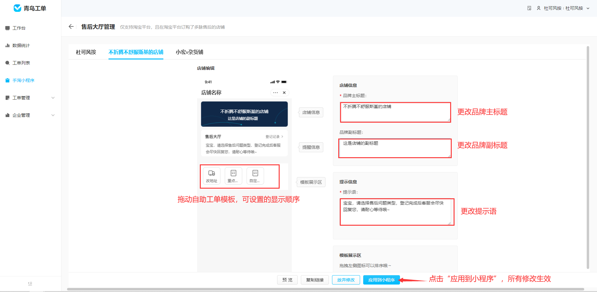The image size is (597, 292).
Task: Click 售后大厅 heading in preview
Action: pyautogui.click(x=213, y=137)
